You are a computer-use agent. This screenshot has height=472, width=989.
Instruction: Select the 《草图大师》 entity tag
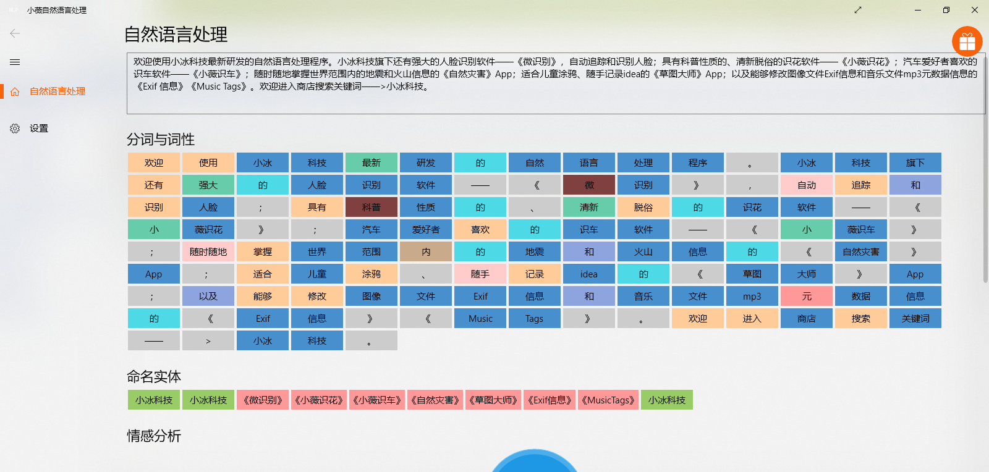point(493,400)
